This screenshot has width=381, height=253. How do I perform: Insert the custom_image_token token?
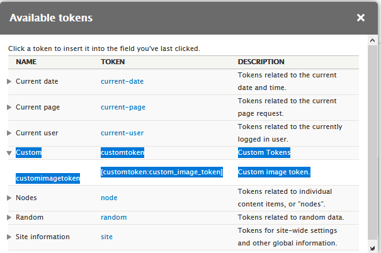click(x=162, y=172)
